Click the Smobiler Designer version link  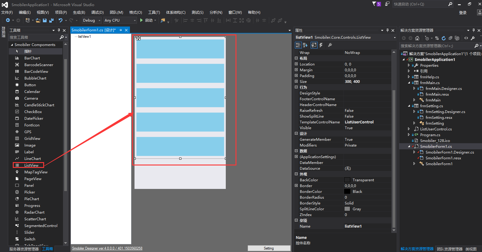[107, 248]
